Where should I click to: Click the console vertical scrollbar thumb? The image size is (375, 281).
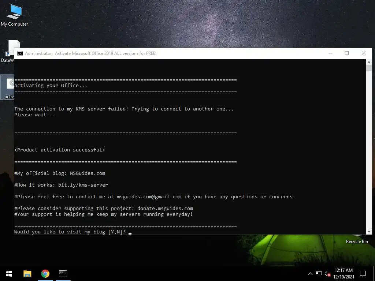tap(369, 68)
